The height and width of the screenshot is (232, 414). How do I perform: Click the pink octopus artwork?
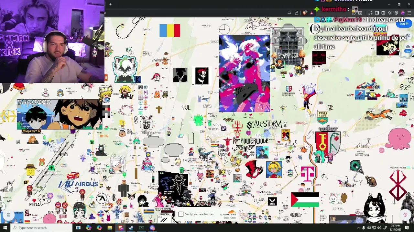coord(400,139)
